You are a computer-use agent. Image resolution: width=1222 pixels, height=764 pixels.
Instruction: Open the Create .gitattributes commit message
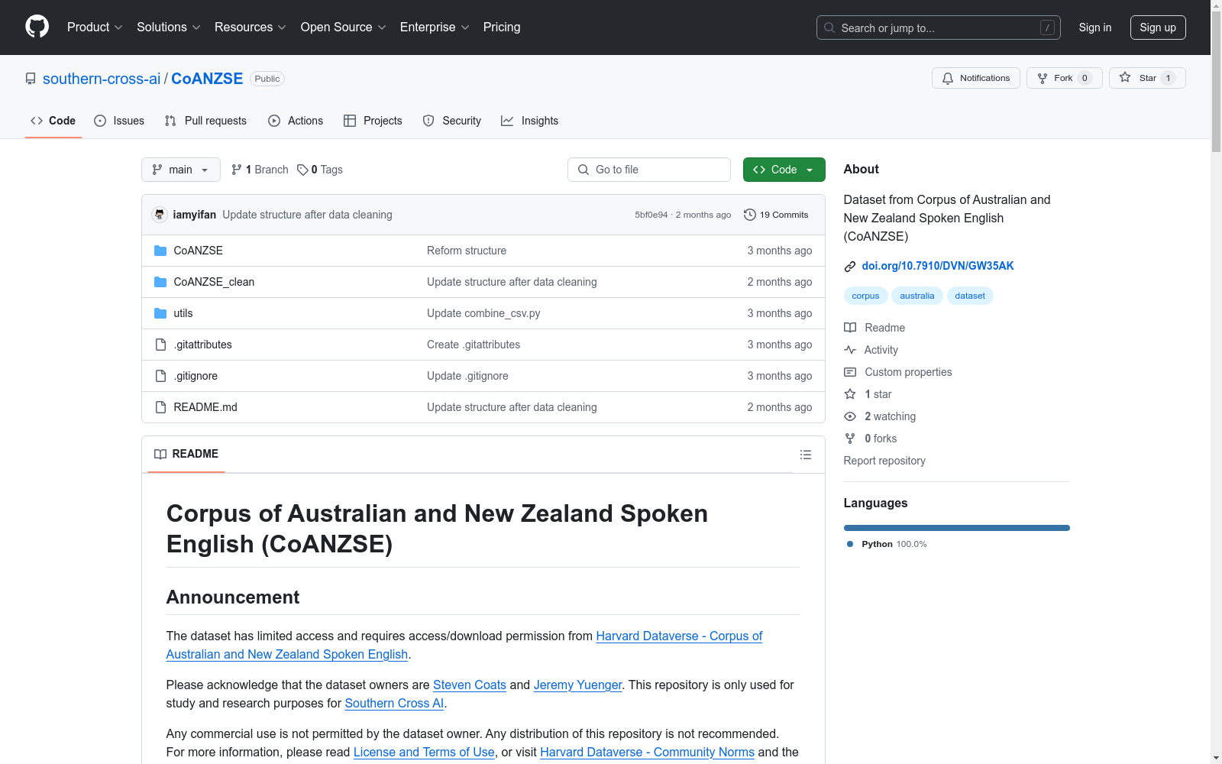tap(474, 345)
